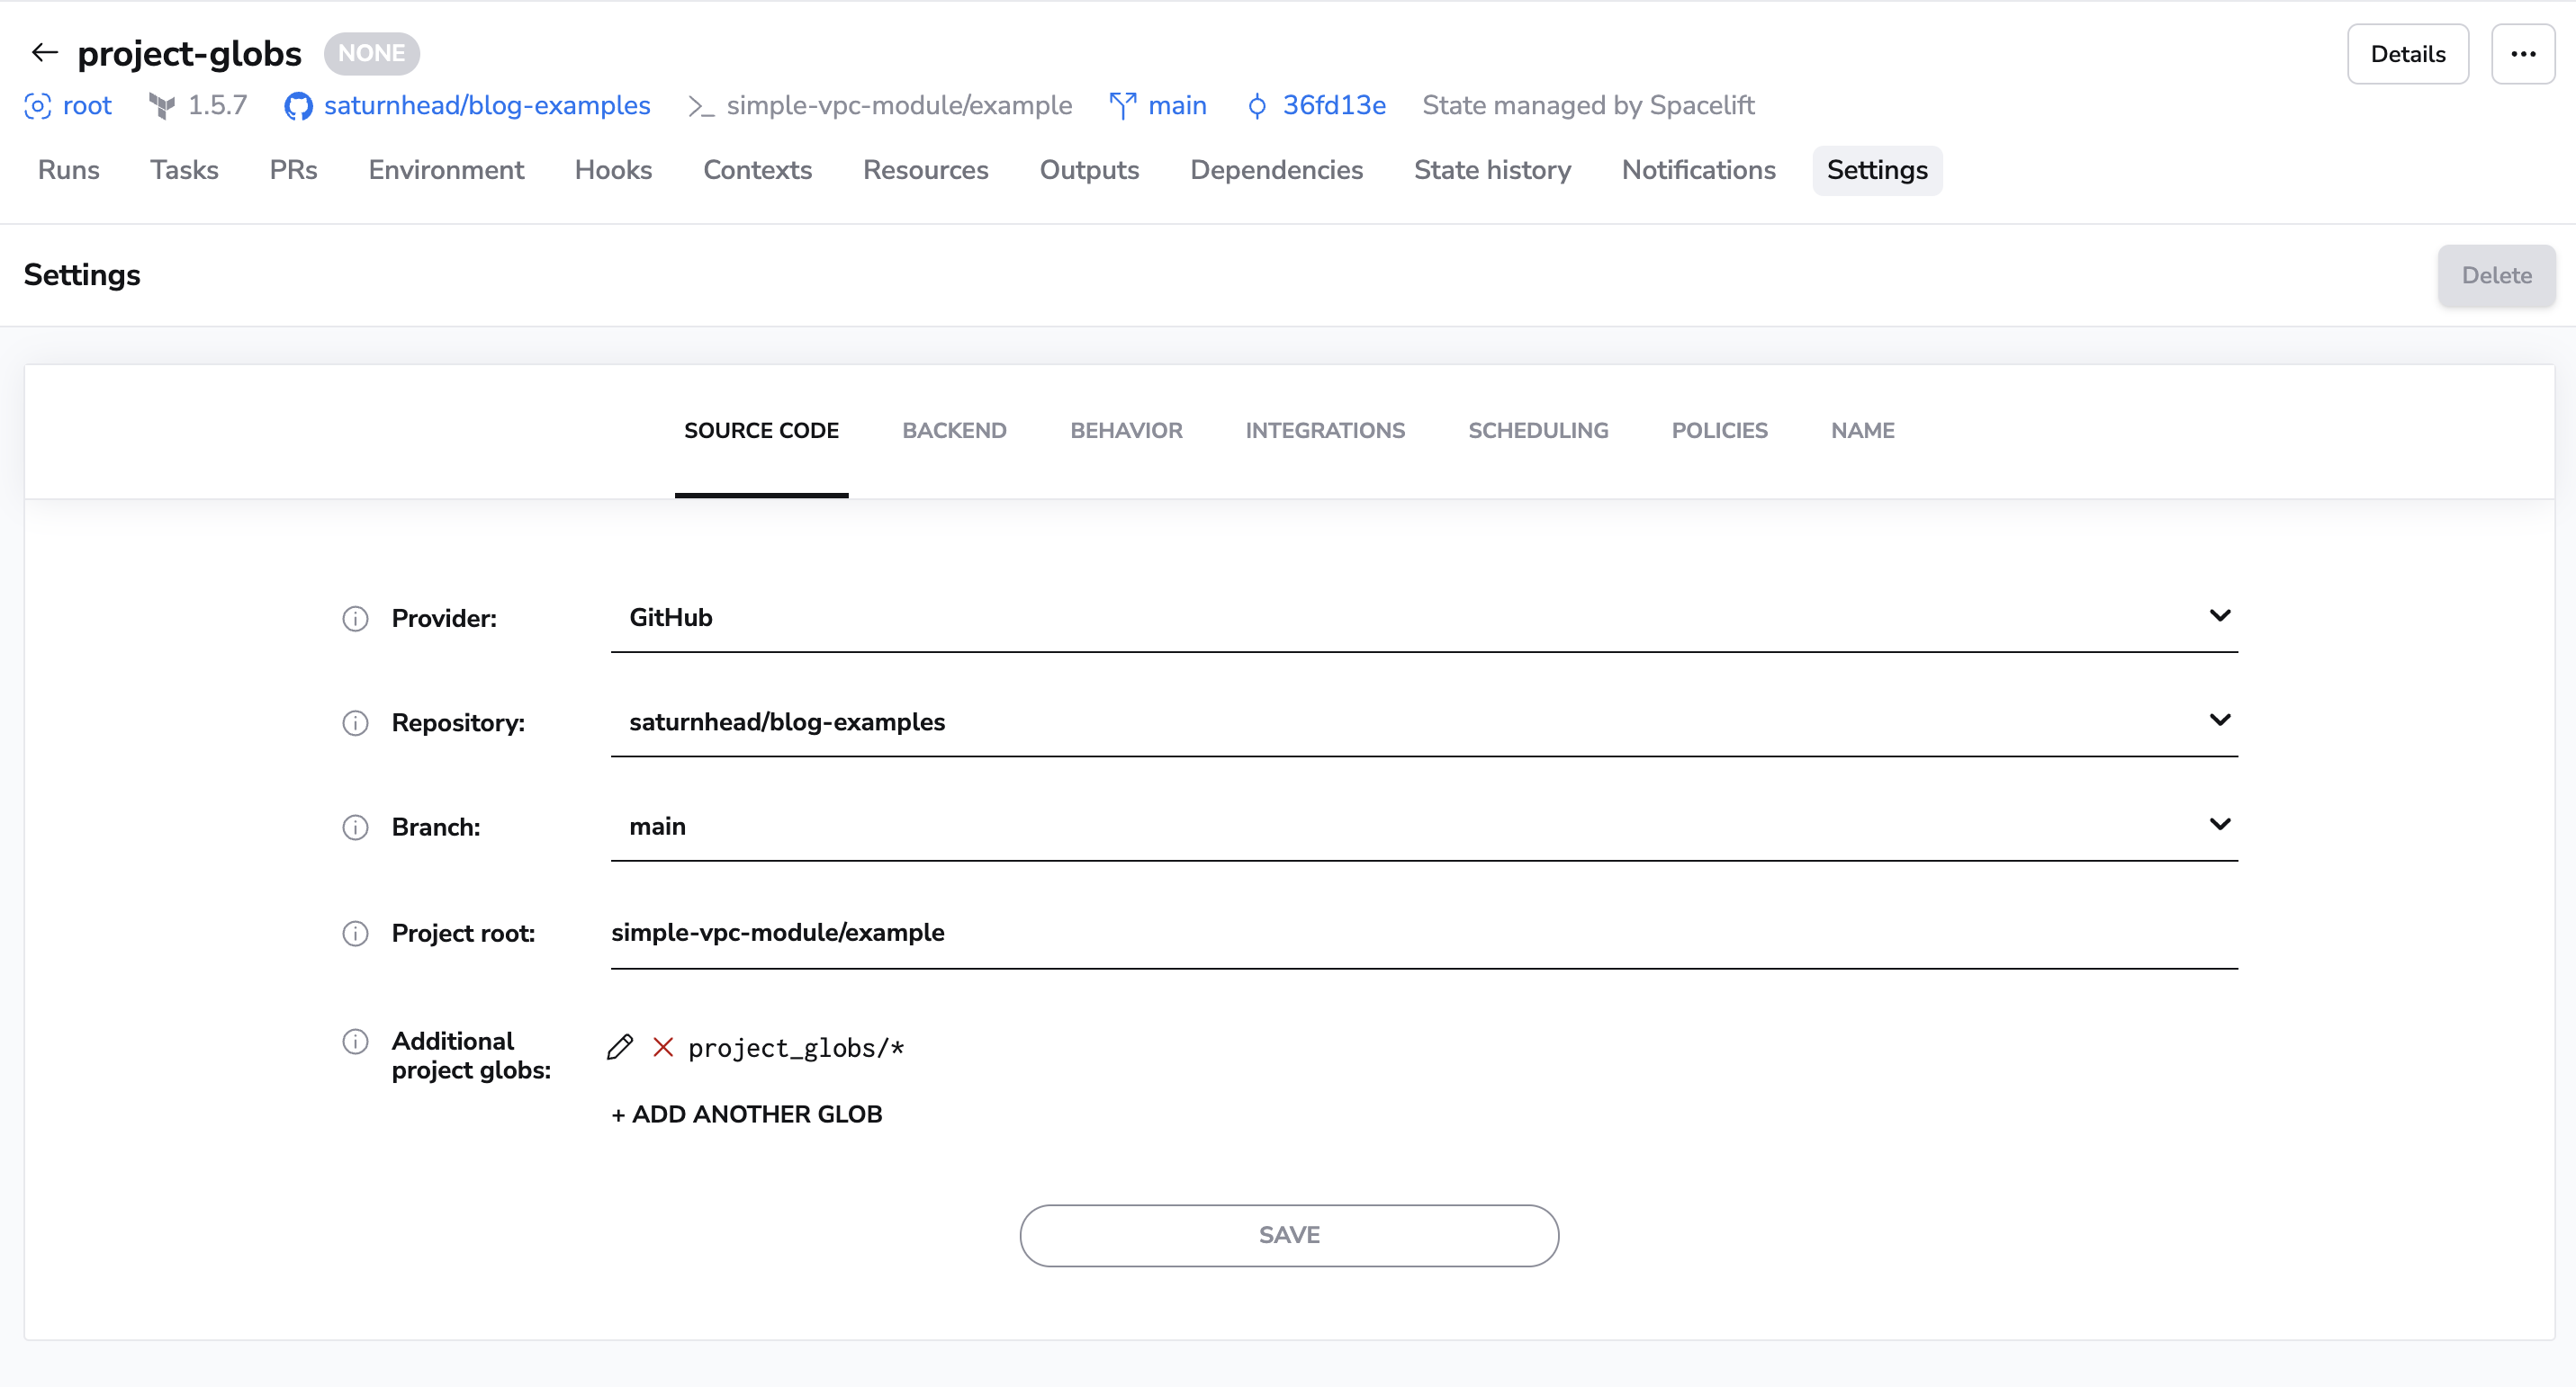Switch to the BEHAVIOR settings tab
The width and height of the screenshot is (2576, 1387).
[x=1126, y=431]
